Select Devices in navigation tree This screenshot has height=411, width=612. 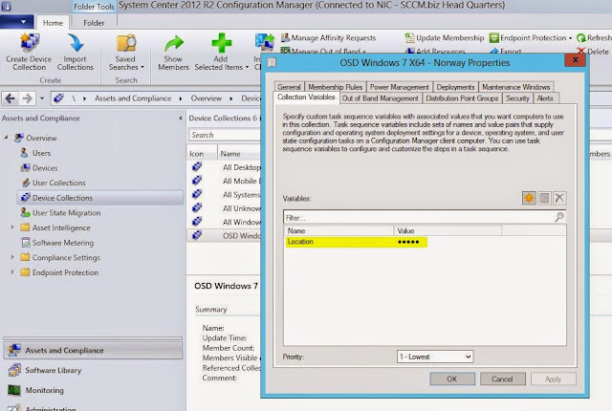tap(39, 168)
